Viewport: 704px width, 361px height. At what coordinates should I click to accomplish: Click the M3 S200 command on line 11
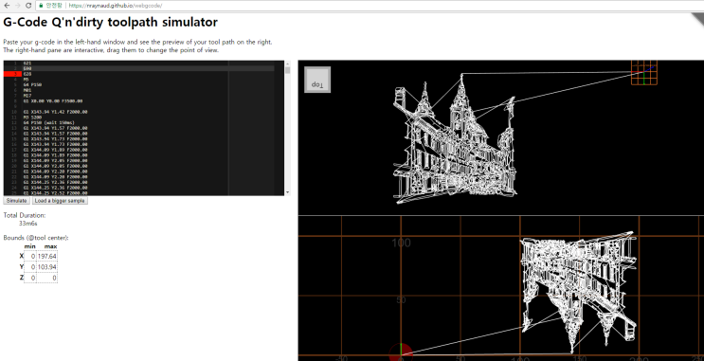pyautogui.click(x=32, y=117)
